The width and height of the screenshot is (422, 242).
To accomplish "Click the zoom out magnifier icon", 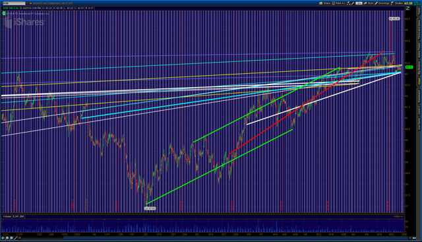I will (x=11, y=238).
